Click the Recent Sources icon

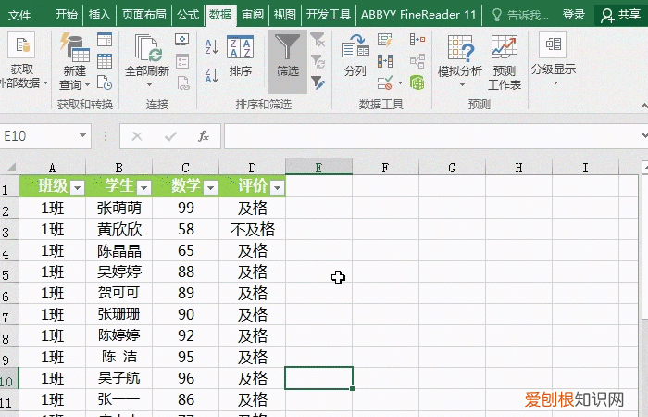(105, 82)
